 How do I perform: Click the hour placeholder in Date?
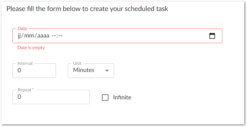(54, 36)
